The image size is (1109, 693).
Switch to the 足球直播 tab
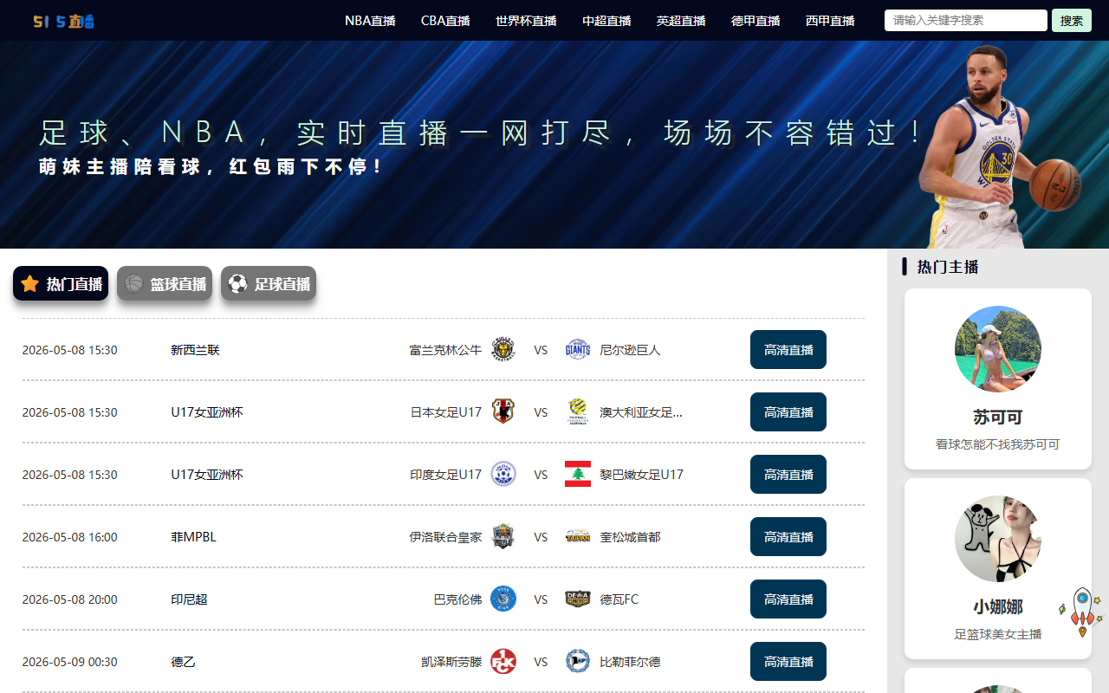point(269,283)
